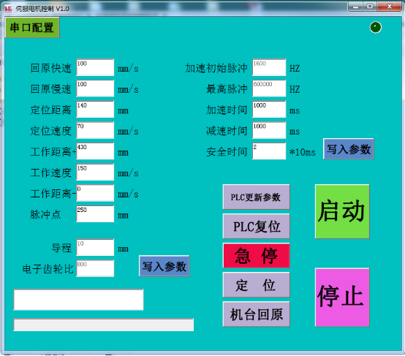405x356 pixels.
Task: Click 写入参数 button beside 安全时间
Action: (x=349, y=149)
